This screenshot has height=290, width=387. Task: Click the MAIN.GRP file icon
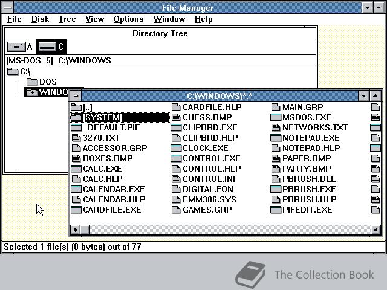point(276,107)
